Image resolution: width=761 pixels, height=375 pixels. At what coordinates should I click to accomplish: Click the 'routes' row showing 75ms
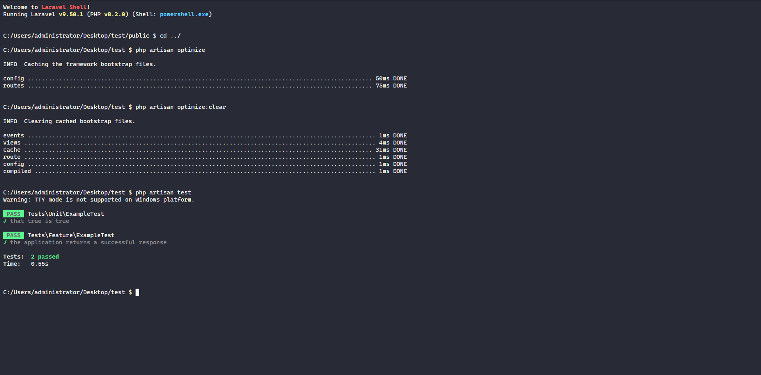(205, 86)
